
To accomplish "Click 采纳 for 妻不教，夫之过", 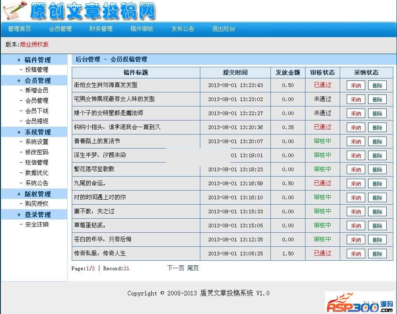I will (356, 212).
